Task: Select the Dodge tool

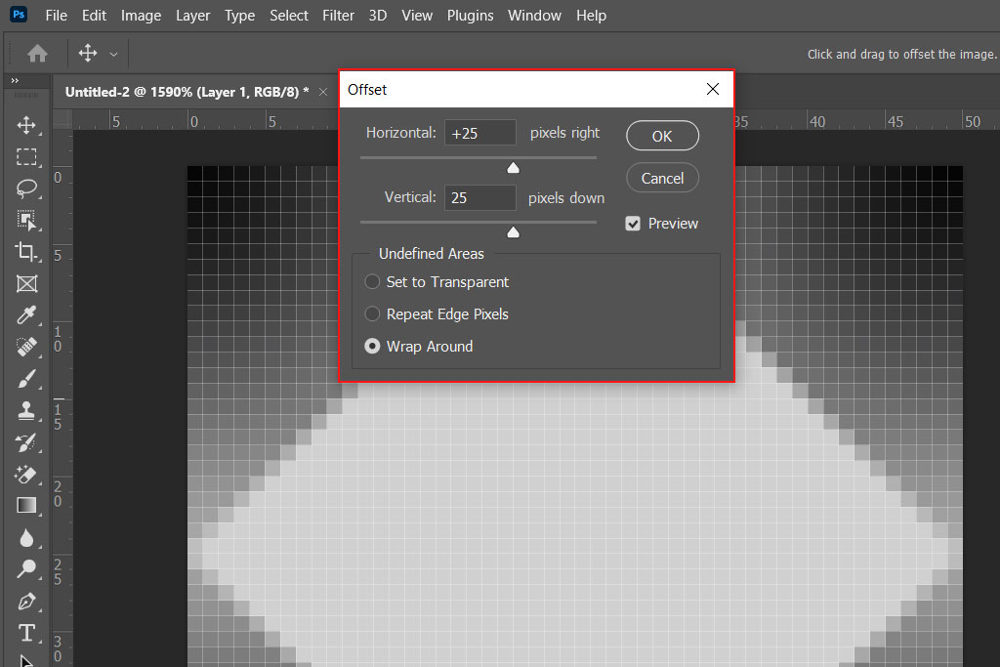Action: (x=26, y=568)
